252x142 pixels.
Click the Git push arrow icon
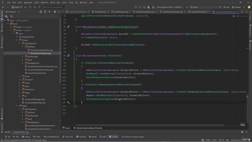tap(30, 7)
